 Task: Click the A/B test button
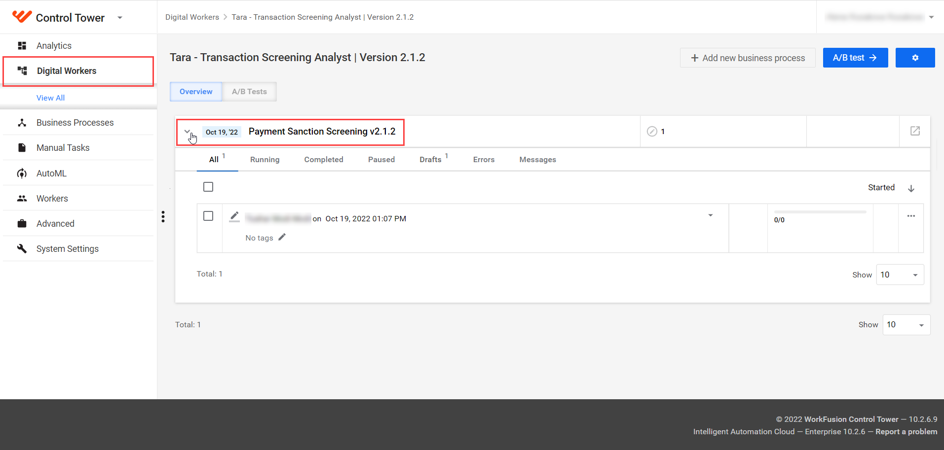855,58
